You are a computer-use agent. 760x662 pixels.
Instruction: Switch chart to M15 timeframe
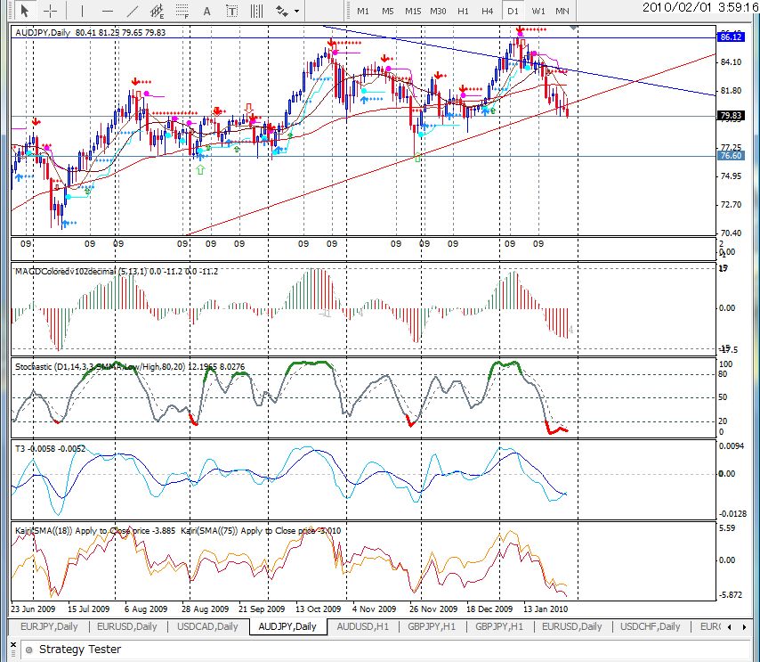point(413,11)
